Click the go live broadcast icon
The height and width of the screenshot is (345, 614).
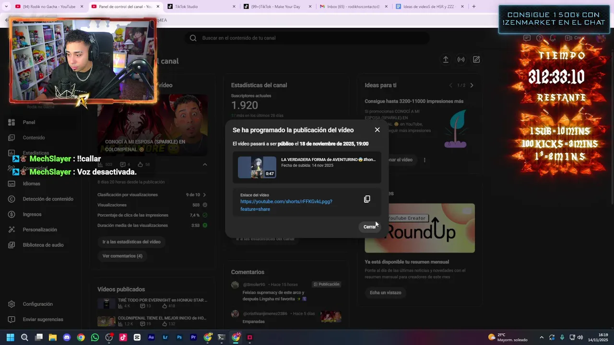461,59
